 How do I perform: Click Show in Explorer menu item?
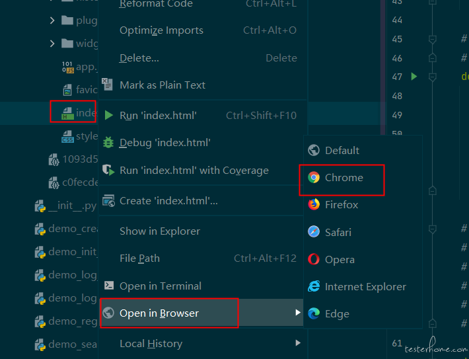(x=159, y=231)
